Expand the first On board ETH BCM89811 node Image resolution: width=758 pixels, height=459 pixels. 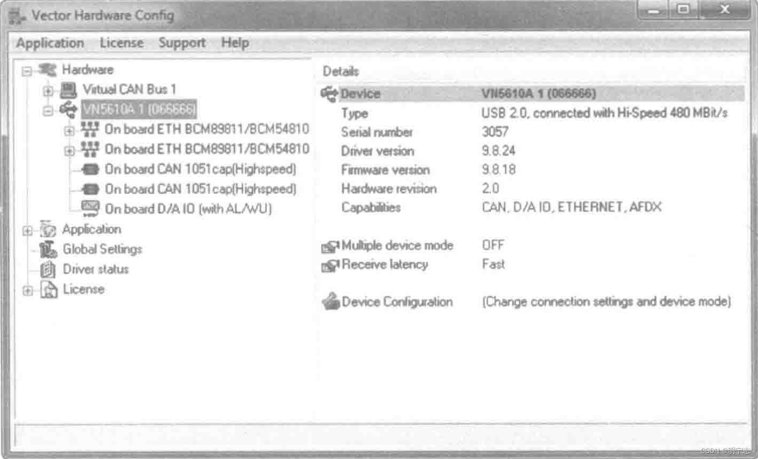click(69, 131)
